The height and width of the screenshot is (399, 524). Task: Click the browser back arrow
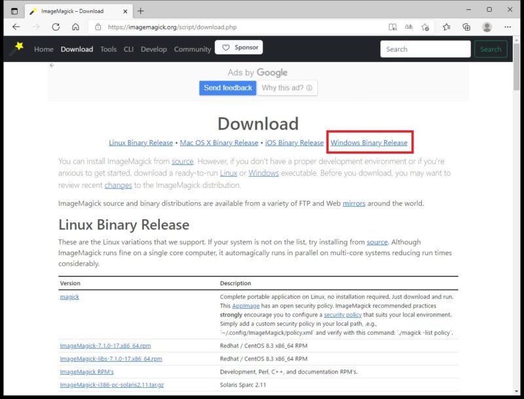click(16, 27)
